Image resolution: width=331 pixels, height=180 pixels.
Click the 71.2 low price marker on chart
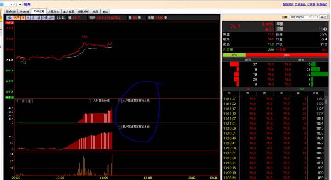coord(23,63)
